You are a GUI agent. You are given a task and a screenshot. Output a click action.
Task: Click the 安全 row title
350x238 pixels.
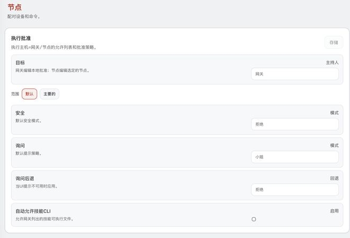click(20, 113)
